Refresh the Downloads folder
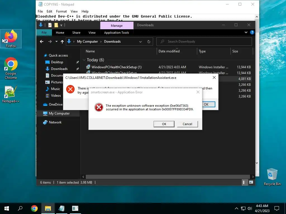The image size is (286, 214). point(149,42)
